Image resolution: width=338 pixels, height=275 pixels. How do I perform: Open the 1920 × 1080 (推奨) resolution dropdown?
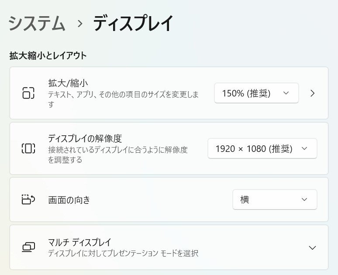[x=262, y=148]
